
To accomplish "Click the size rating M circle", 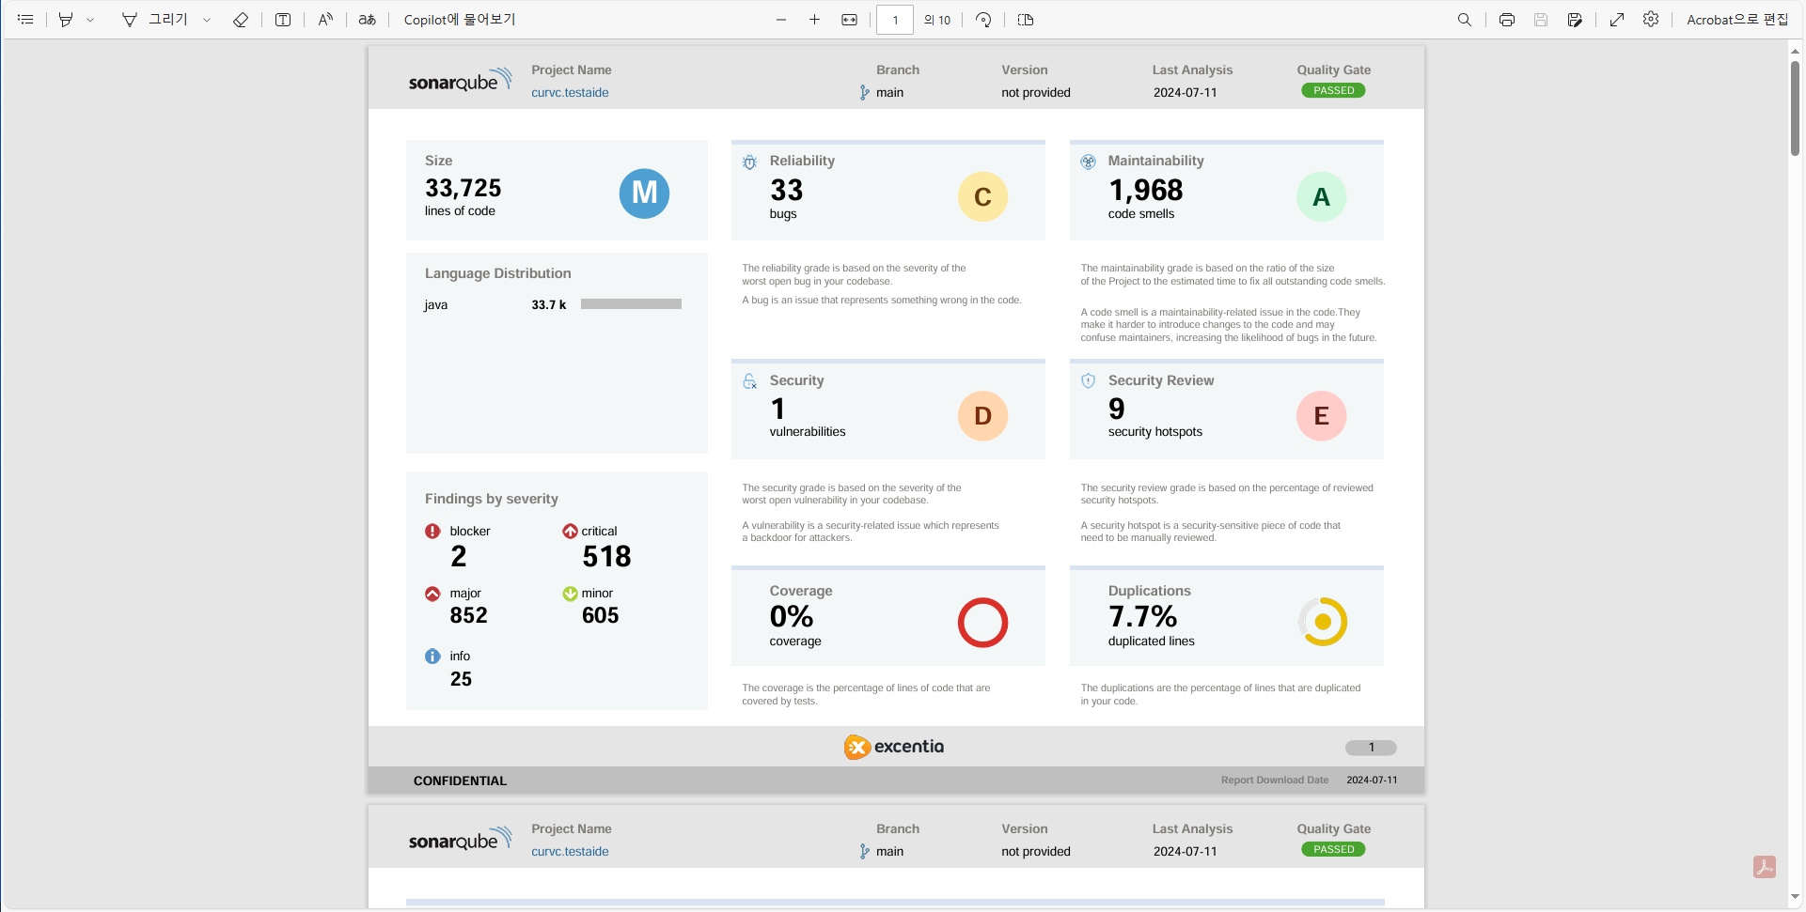I will [644, 193].
